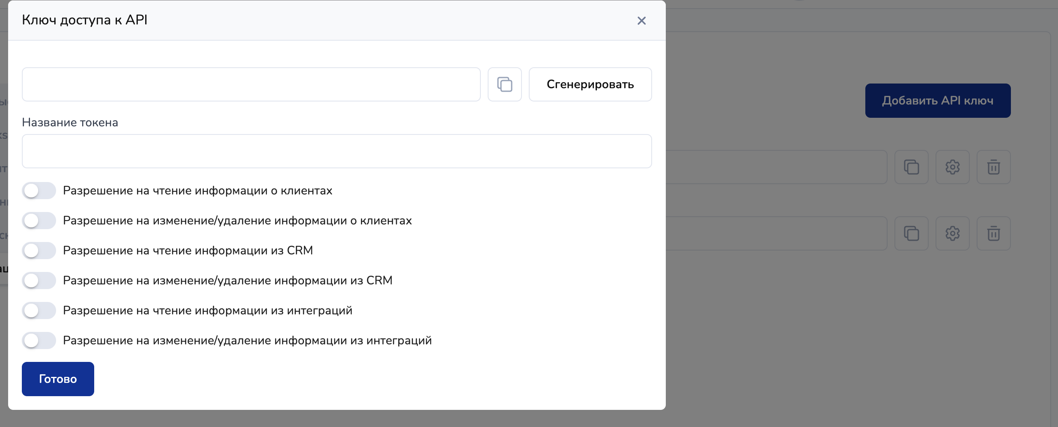Delete the second API key in list
This screenshot has height=427, width=1058.
pyautogui.click(x=993, y=233)
